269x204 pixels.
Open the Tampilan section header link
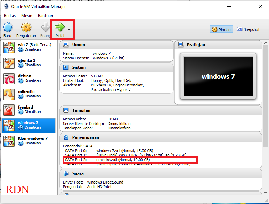[81, 110]
